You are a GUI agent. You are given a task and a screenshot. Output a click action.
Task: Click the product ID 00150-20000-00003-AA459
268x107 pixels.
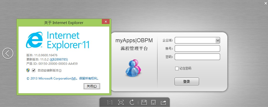click(58, 64)
